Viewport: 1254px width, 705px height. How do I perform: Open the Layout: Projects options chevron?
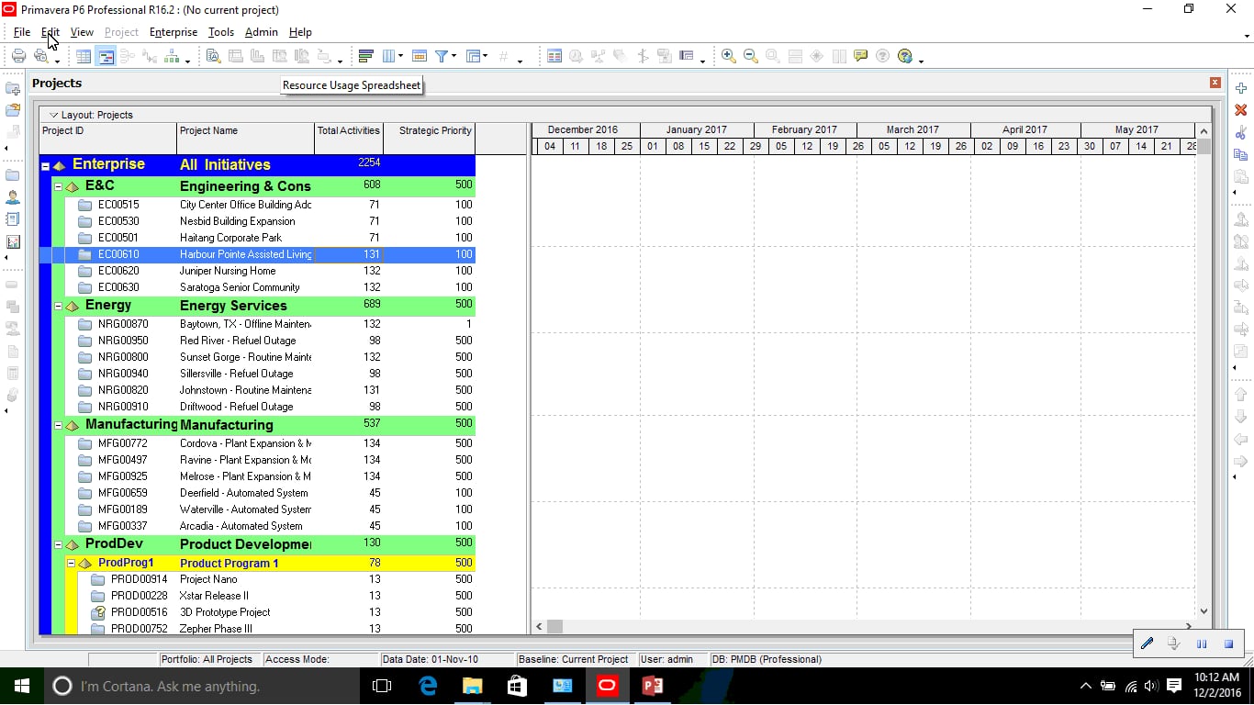click(x=53, y=115)
